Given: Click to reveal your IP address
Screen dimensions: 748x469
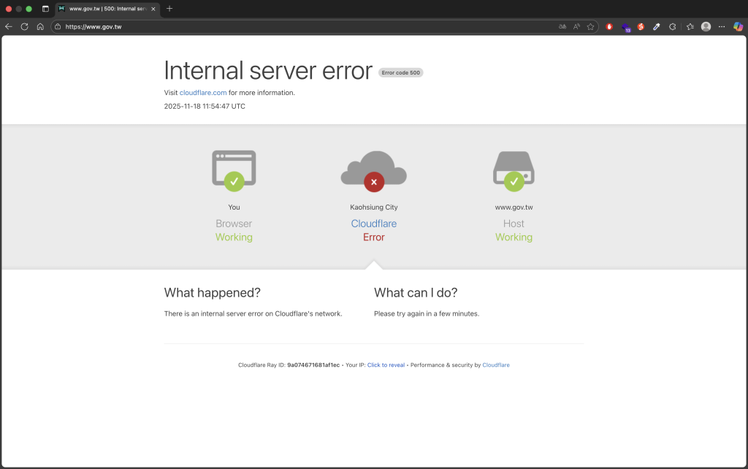Looking at the screenshot, I should click(386, 365).
